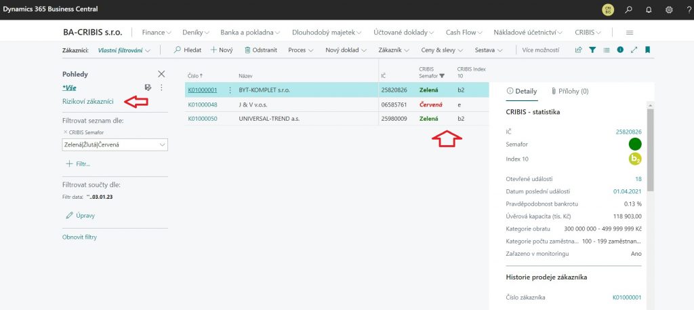
Task: Open the settings gear
Action: pos(669,9)
